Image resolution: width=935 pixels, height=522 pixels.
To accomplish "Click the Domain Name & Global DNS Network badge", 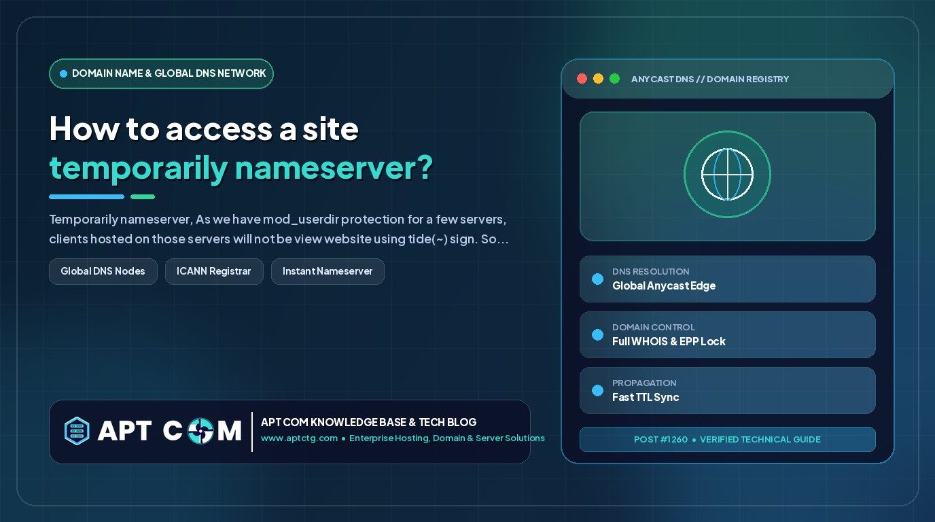I will click(x=161, y=73).
